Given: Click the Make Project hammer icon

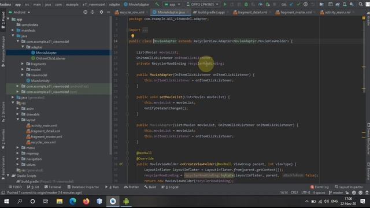Looking at the screenshot, I should coord(157,4).
